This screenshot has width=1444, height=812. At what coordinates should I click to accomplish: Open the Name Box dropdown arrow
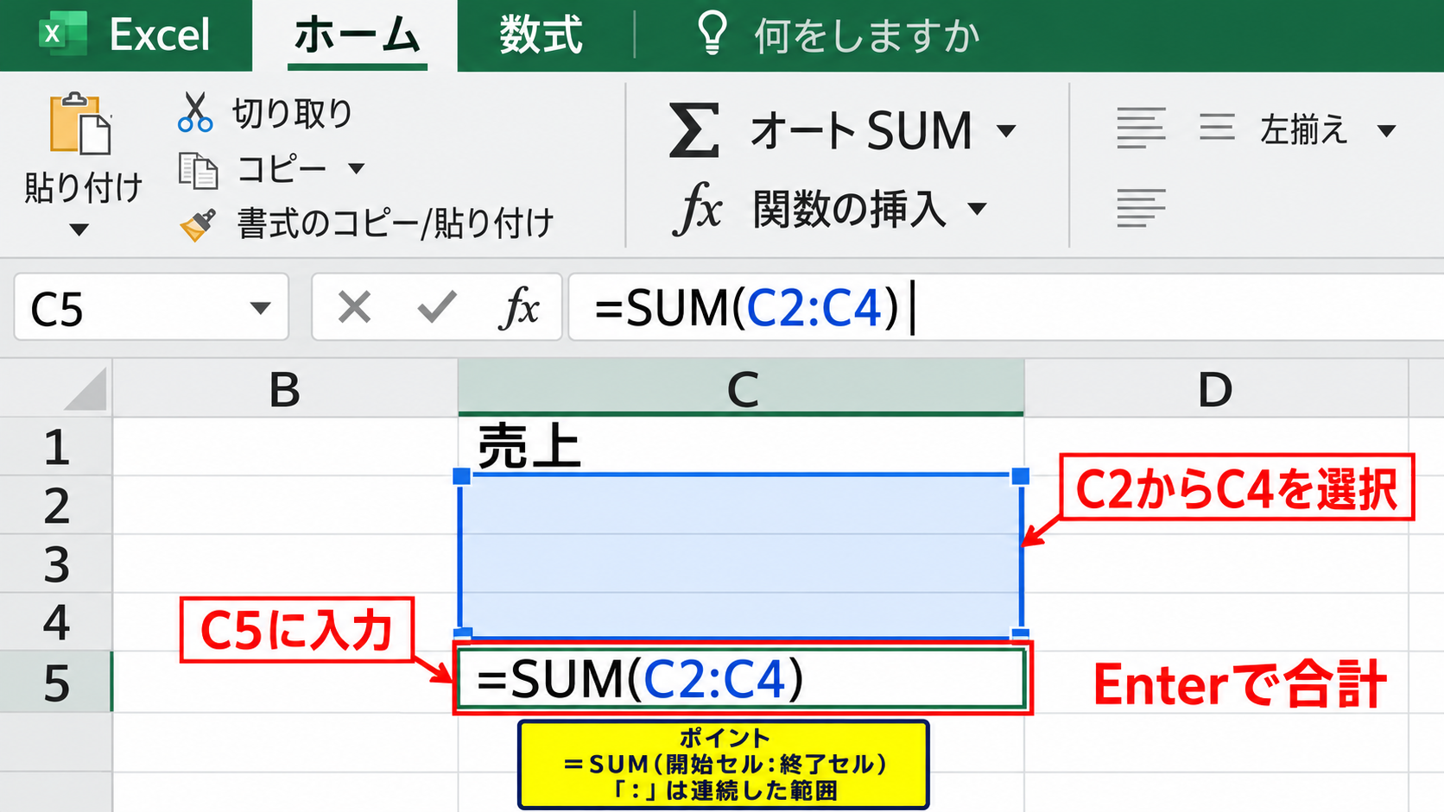pyautogui.click(x=260, y=308)
